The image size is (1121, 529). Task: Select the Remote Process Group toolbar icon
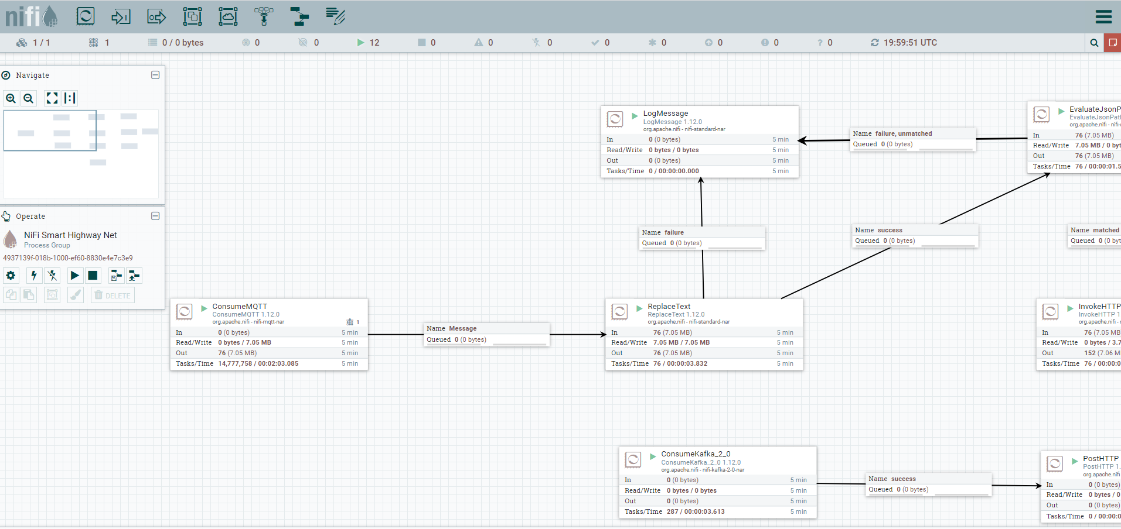(228, 16)
